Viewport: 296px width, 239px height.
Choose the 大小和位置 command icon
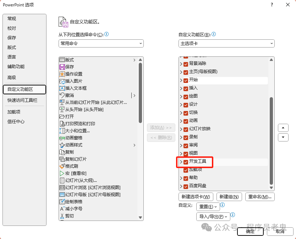[62, 131]
